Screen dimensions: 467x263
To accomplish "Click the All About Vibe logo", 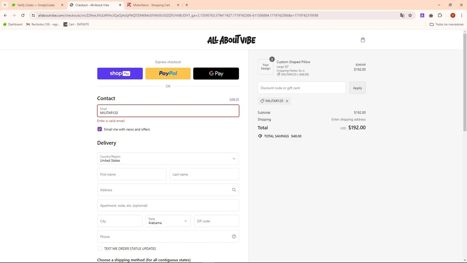I will pos(231,40).
